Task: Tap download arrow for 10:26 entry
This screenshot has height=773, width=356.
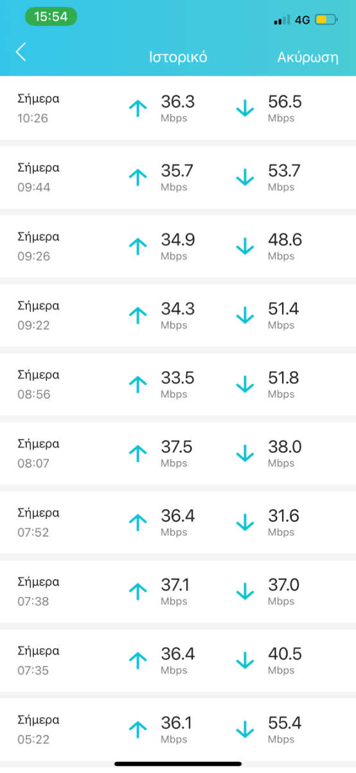Action: click(245, 108)
